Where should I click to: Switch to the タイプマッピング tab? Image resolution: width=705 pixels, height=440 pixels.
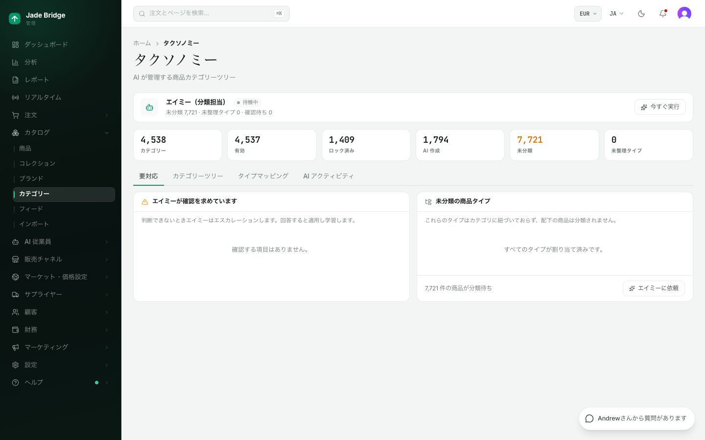263,176
